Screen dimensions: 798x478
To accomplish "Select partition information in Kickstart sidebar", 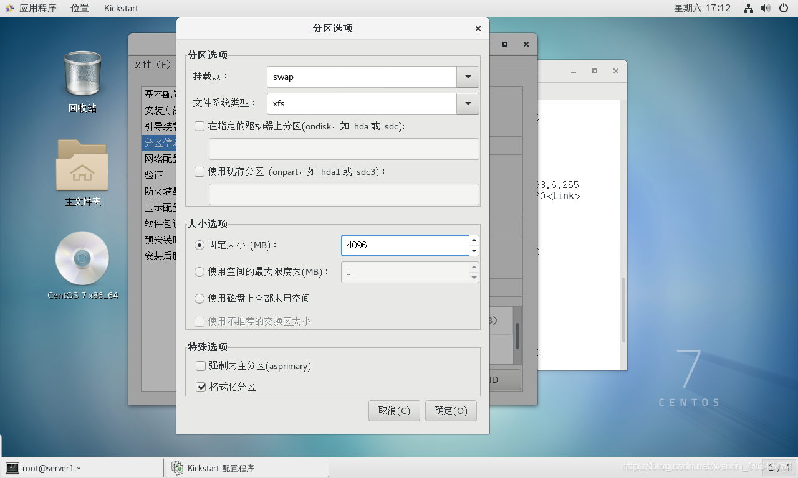I will [x=160, y=143].
